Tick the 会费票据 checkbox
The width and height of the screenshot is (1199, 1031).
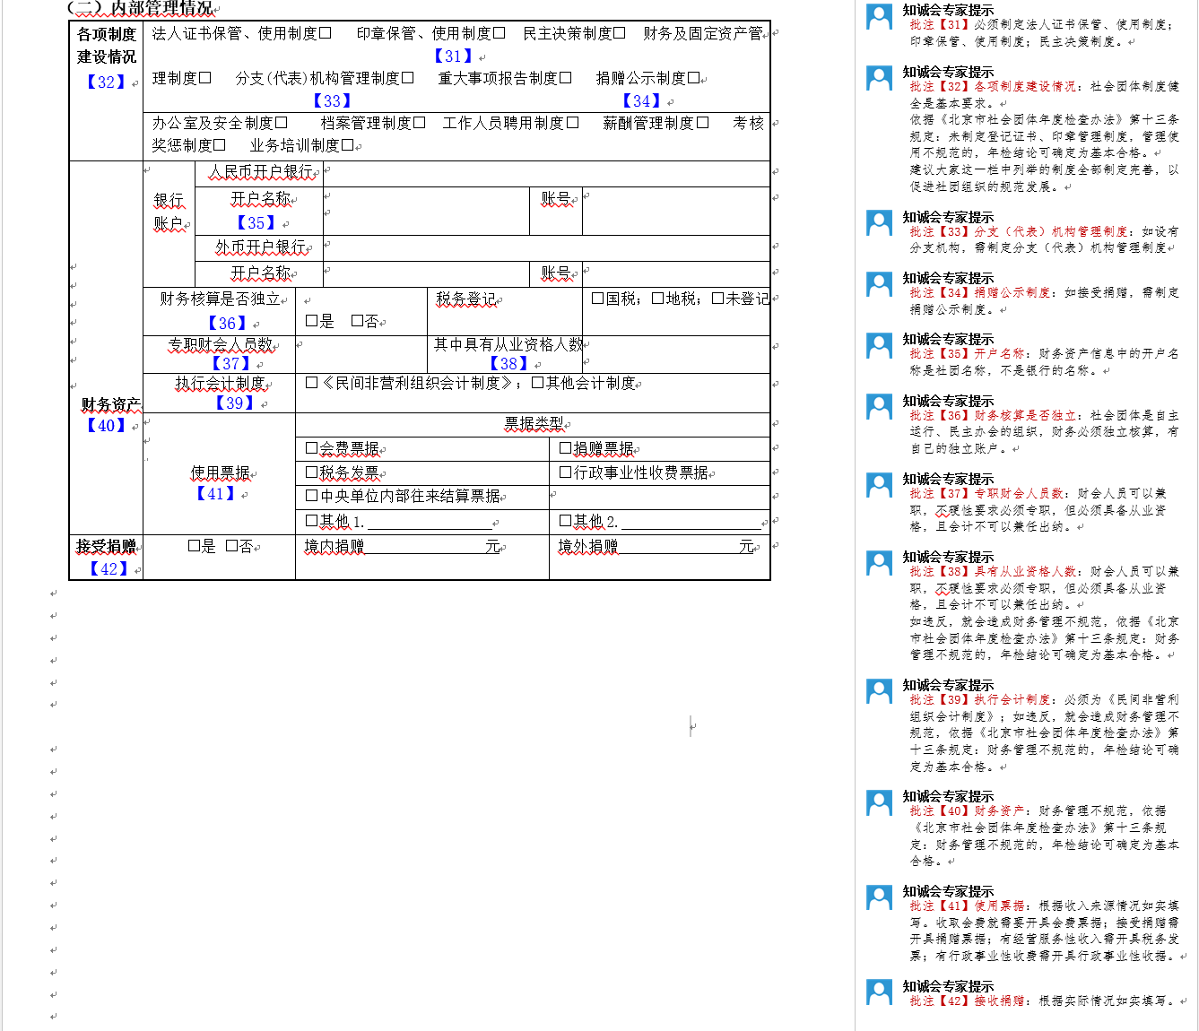click(x=312, y=448)
